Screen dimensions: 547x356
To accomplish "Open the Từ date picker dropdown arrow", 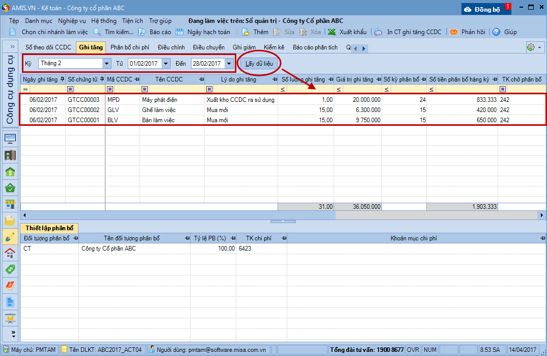I will [x=166, y=64].
